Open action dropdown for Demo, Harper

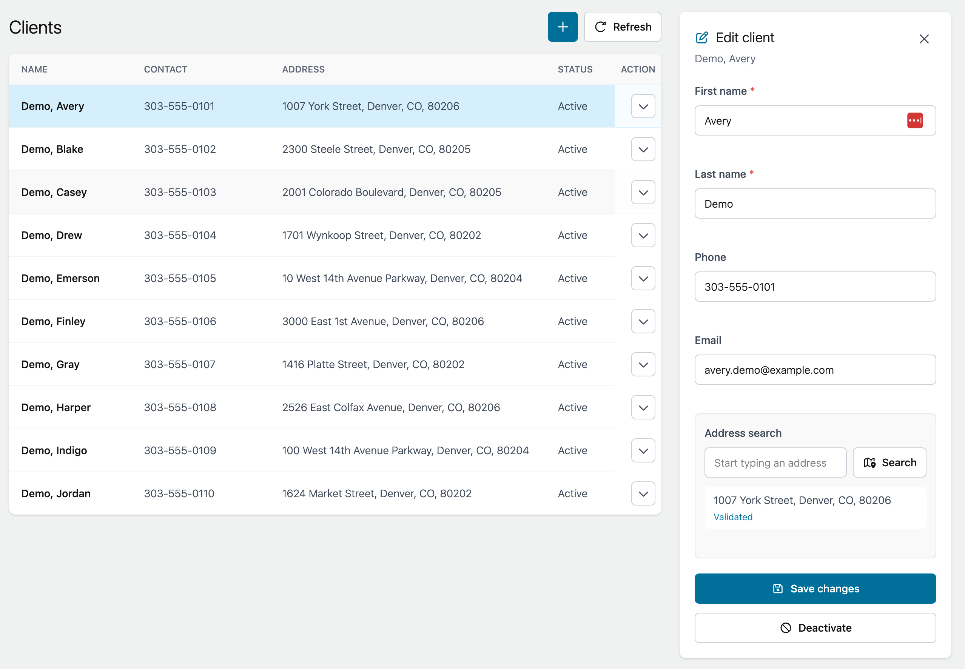643,408
